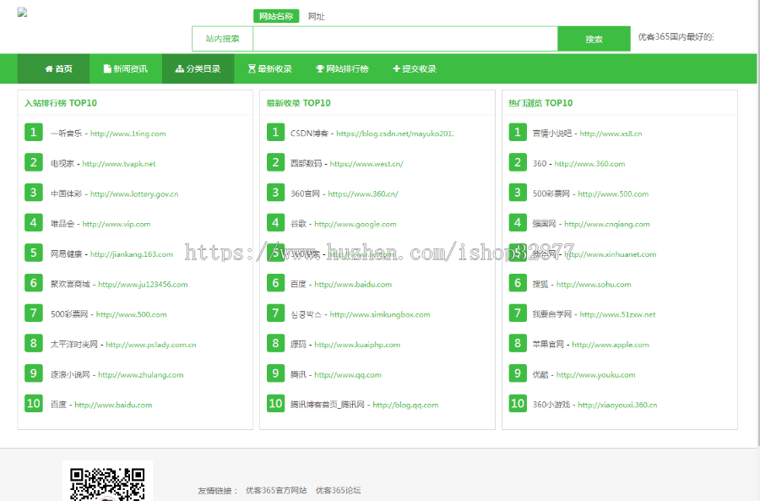The width and height of the screenshot is (760, 501).
Task: Open link http://www.kuaiphp.com
Action: point(357,345)
